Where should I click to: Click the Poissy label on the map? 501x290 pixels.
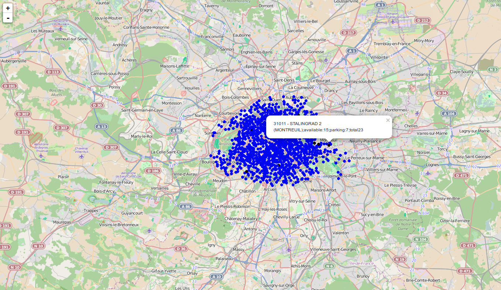(114, 87)
